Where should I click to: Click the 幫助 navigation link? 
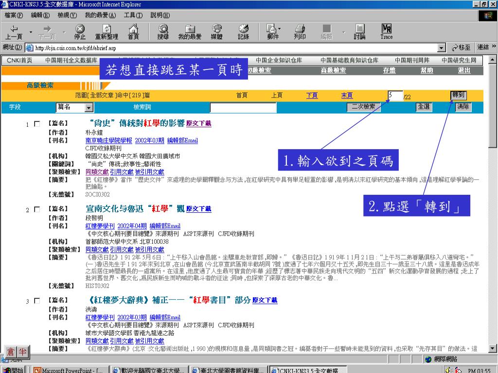(x=427, y=70)
